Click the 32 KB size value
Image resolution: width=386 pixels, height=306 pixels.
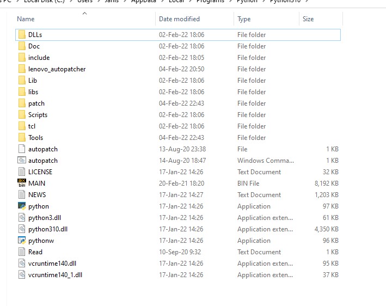pyautogui.click(x=330, y=172)
